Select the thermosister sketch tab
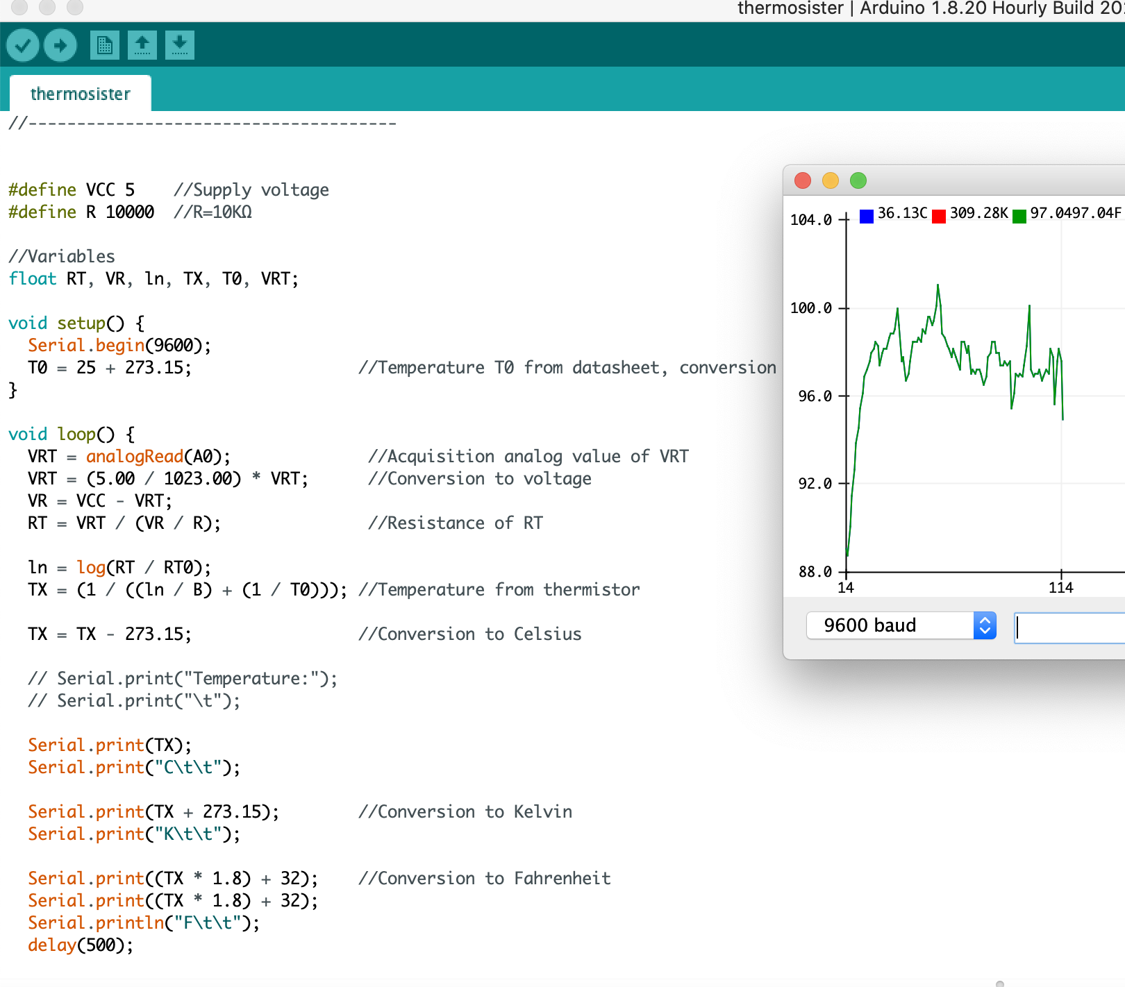Image resolution: width=1125 pixels, height=987 pixels. pos(81,94)
